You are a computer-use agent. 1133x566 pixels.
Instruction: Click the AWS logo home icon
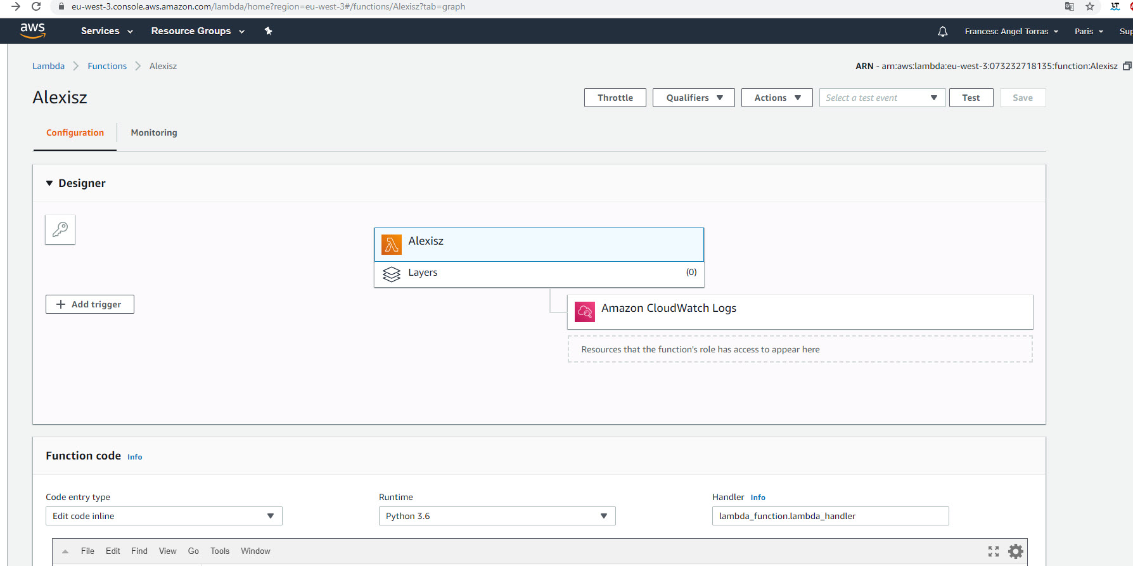coord(32,30)
